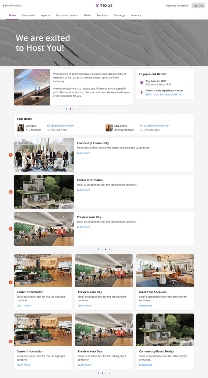This screenshot has width=208, height=378.
Task: Select the third dot of the welcome carousel
Action: click(x=76, y=109)
